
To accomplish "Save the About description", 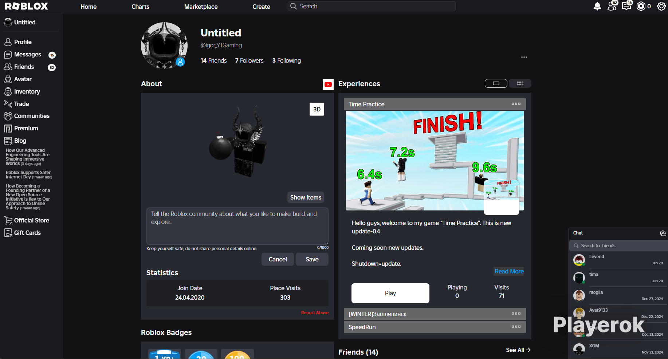I will tap(312, 259).
